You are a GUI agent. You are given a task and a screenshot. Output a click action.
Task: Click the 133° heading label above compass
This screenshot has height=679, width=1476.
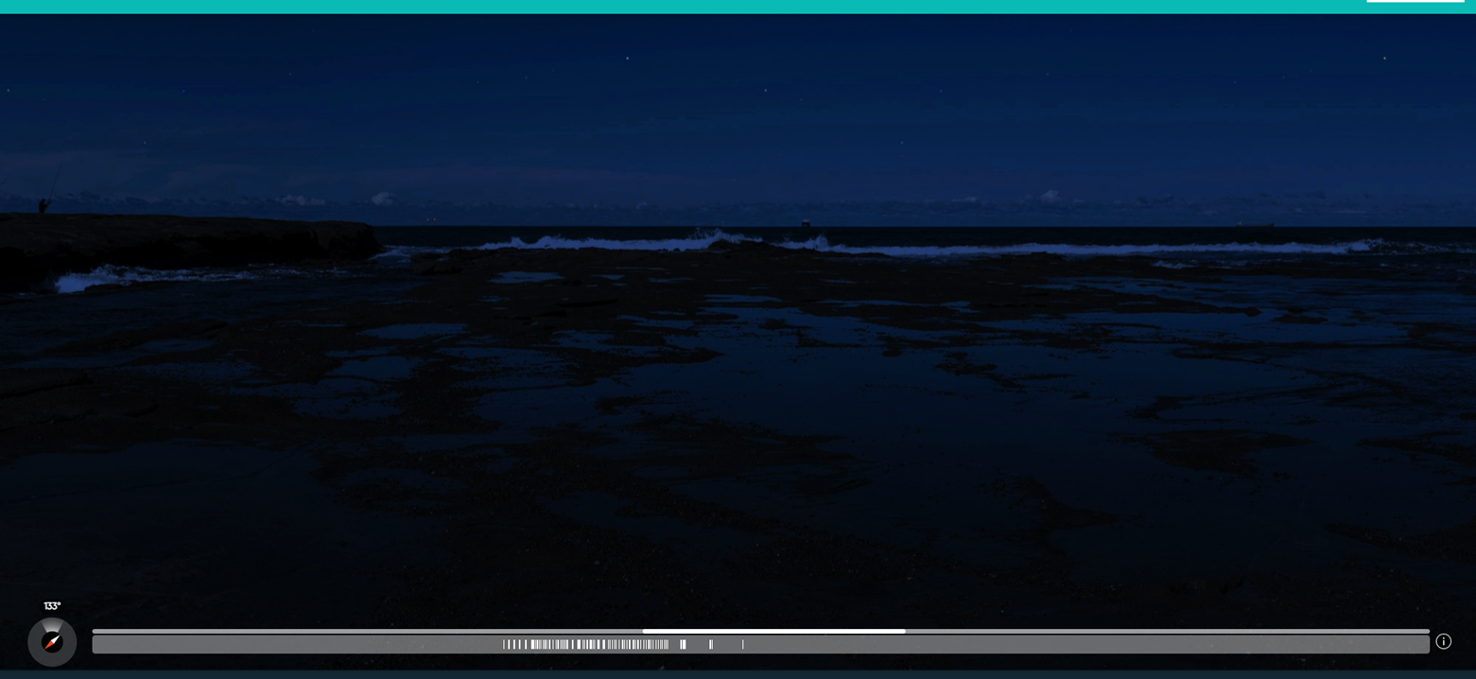tap(52, 606)
